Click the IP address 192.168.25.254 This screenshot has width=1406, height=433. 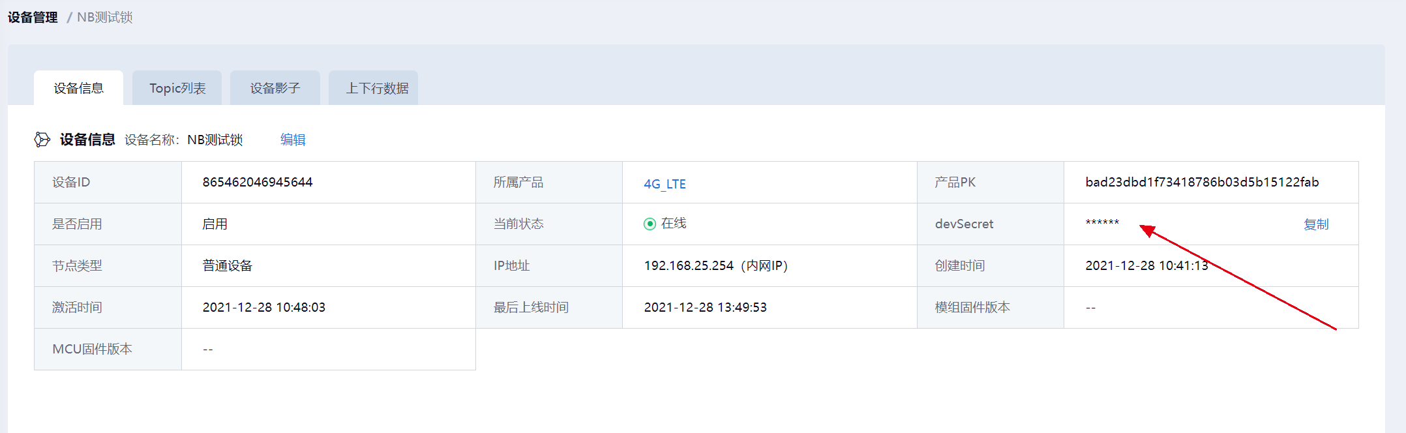click(x=689, y=266)
